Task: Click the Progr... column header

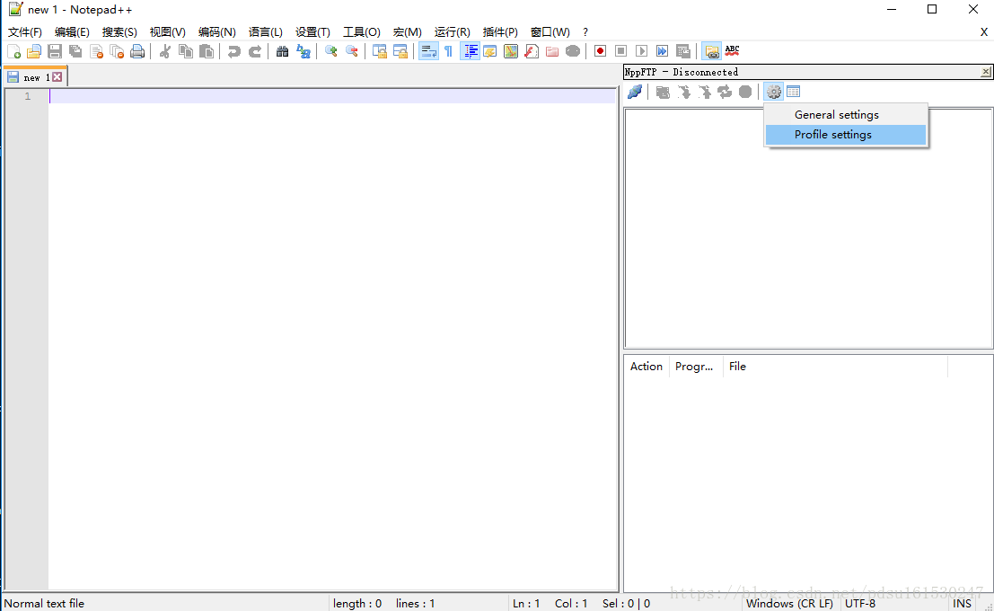Action: [x=695, y=367]
